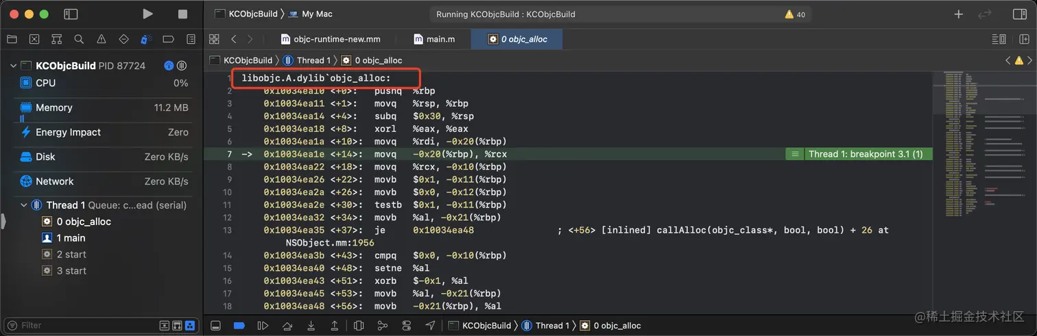Click Thread 1 in editor jump bar

pos(307,60)
